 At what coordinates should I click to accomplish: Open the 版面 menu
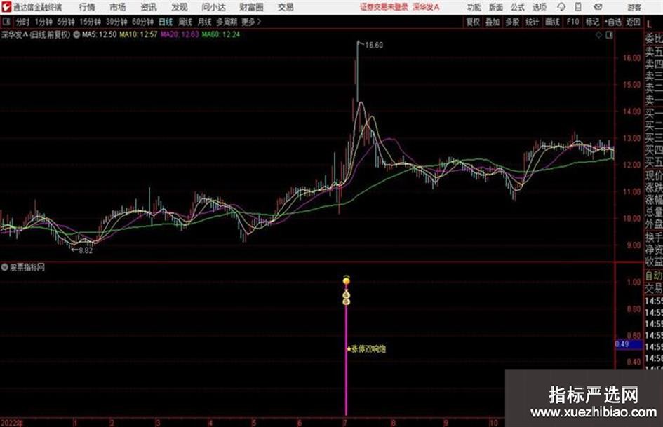(x=495, y=7)
